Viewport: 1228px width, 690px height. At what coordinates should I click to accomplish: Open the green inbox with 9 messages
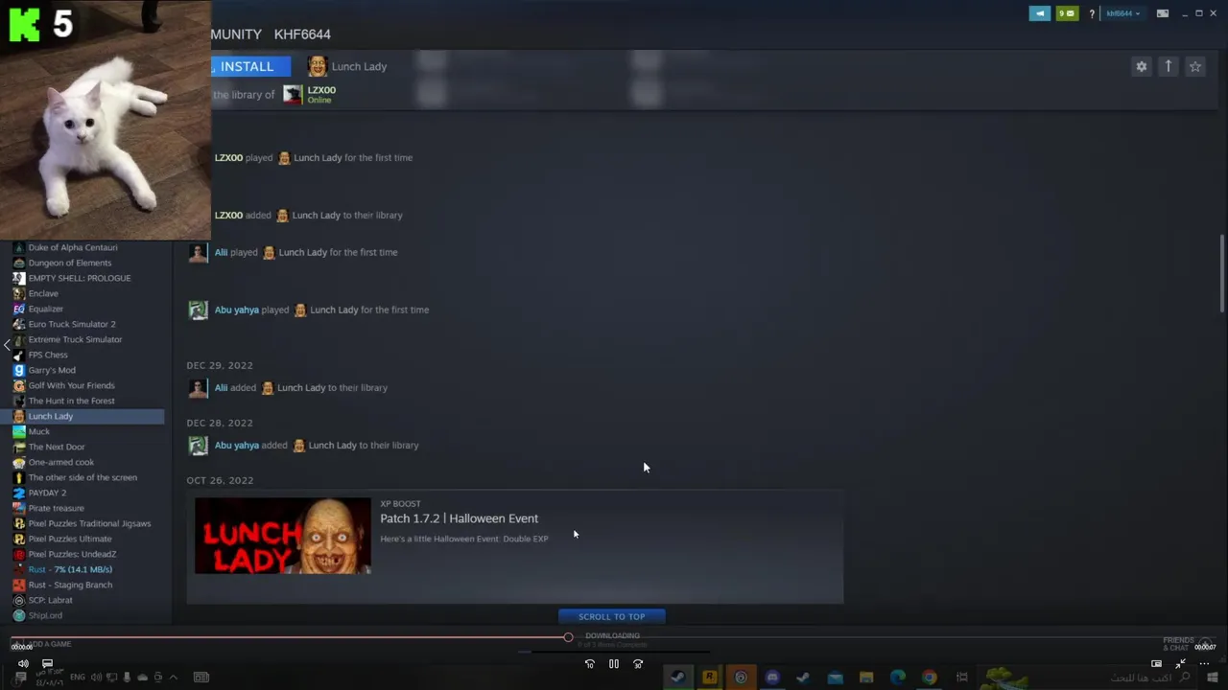click(1067, 13)
